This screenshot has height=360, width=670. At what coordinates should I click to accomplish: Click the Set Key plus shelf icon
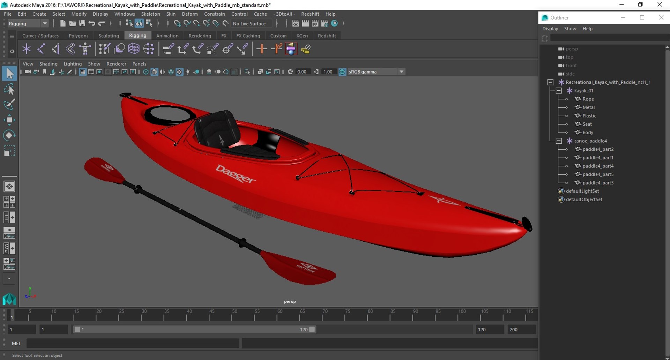(x=262, y=49)
